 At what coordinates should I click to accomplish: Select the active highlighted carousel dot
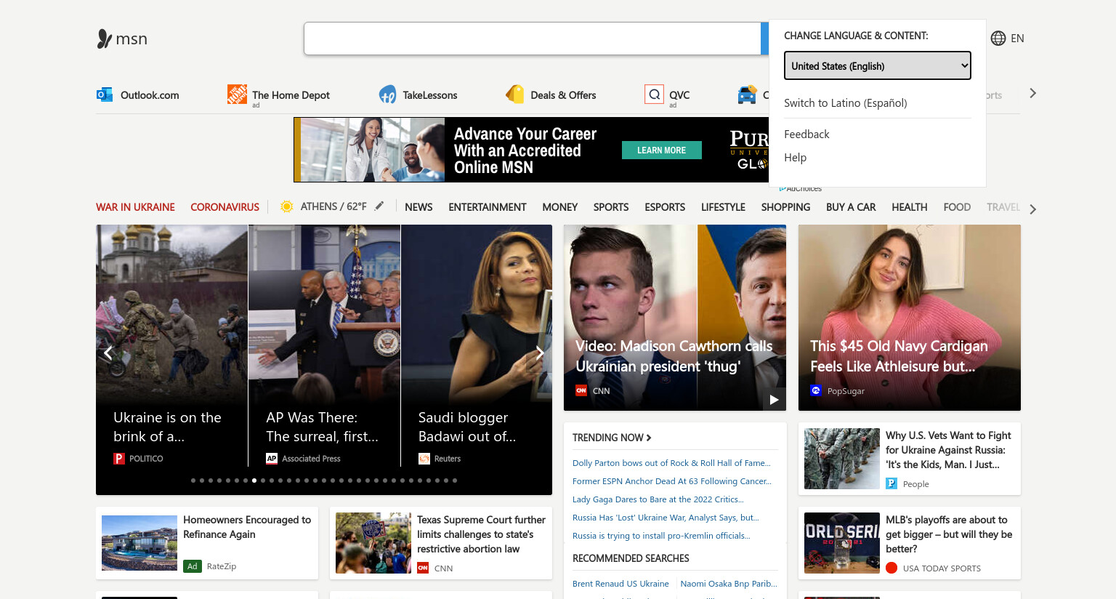(x=254, y=481)
